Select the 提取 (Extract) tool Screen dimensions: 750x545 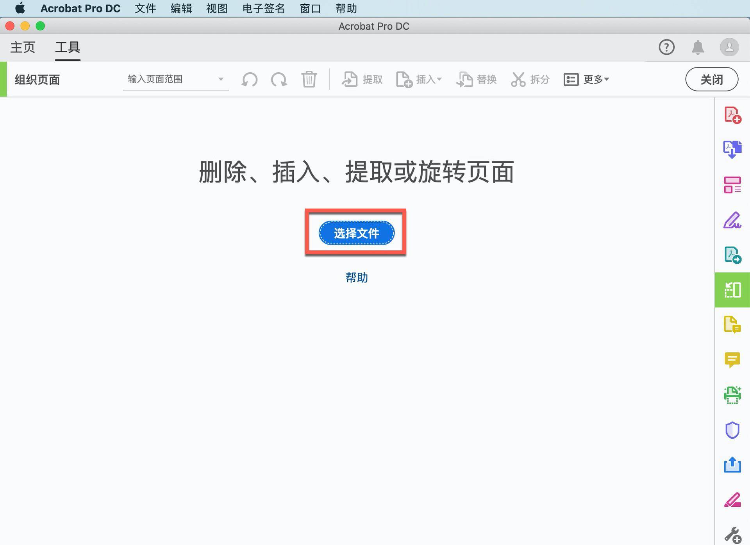click(361, 79)
